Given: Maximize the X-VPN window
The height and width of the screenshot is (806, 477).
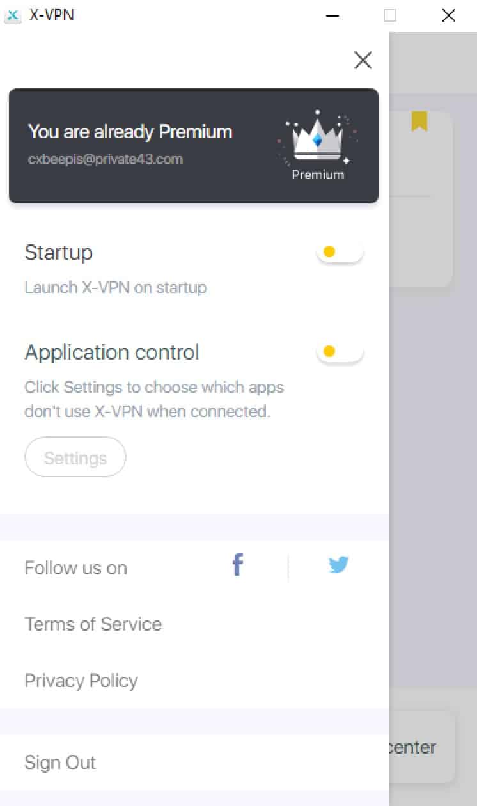Looking at the screenshot, I should pyautogui.click(x=390, y=16).
